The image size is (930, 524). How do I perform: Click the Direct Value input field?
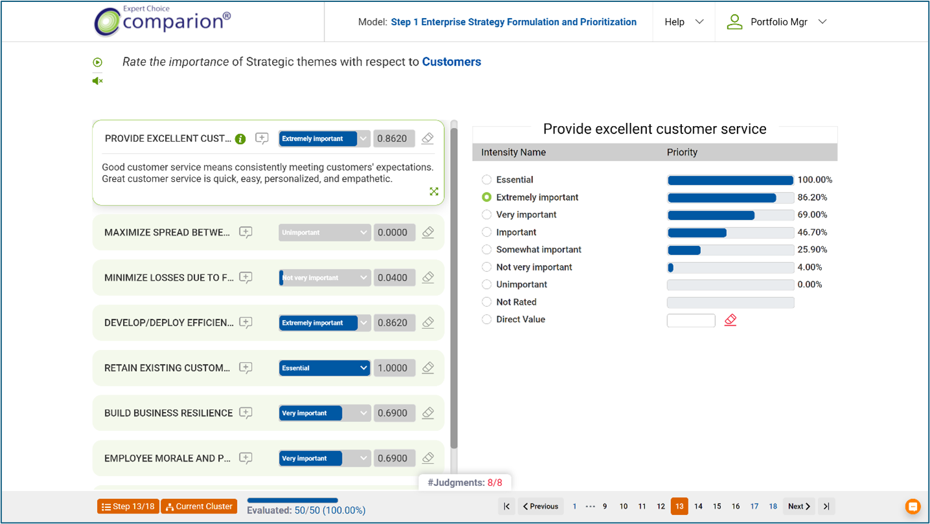pyautogui.click(x=690, y=320)
